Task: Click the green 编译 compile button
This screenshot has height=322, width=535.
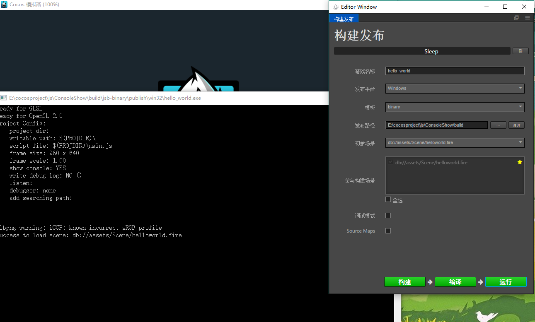Action: [455, 282]
